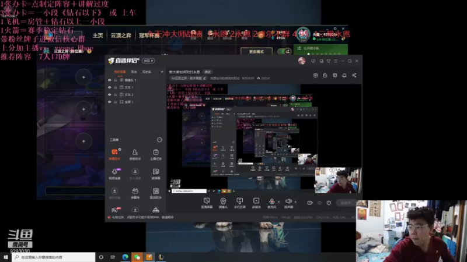
Task: Add 摄像头 camera source in bottom bar
Action: tap(223, 203)
